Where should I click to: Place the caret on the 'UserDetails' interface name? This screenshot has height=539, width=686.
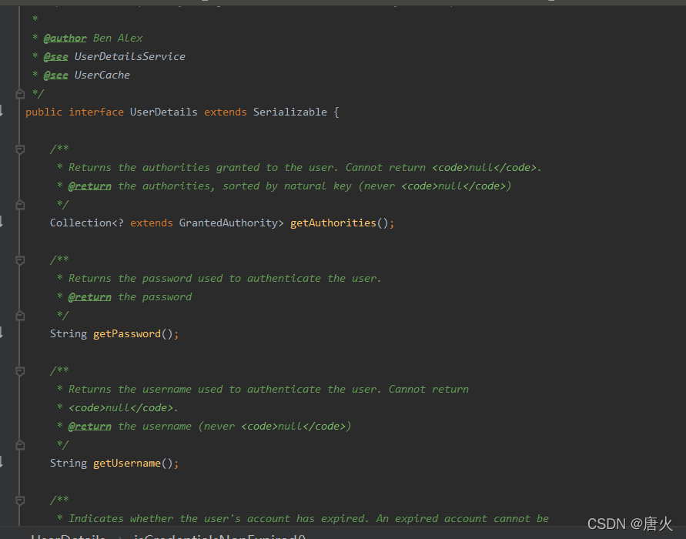[x=164, y=112]
